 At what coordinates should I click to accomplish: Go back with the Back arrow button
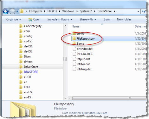pyautogui.click(x=6, y=11)
